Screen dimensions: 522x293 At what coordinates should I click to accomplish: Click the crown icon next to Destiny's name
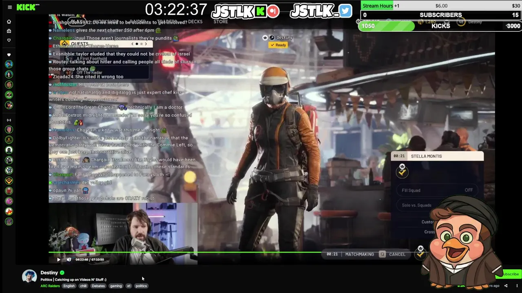[265, 37]
